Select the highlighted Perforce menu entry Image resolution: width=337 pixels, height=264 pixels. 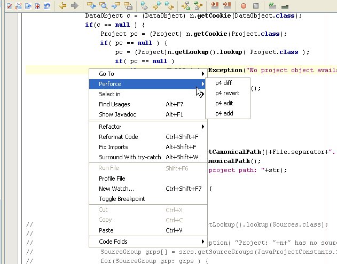pyautogui.click(x=147, y=84)
